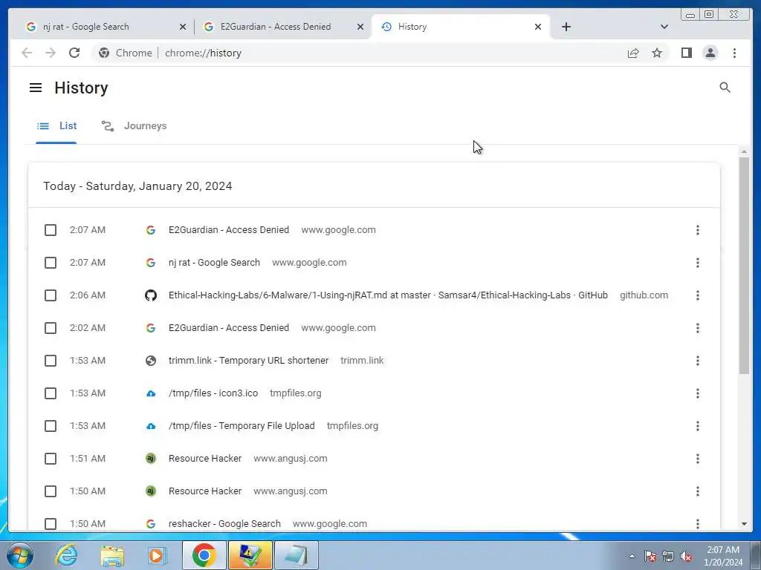The height and width of the screenshot is (570, 761).
Task: Select the History browser tab
Action: click(x=461, y=27)
